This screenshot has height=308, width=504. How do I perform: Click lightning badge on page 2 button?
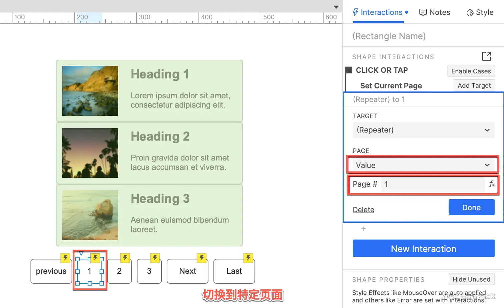pyautogui.click(x=125, y=258)
